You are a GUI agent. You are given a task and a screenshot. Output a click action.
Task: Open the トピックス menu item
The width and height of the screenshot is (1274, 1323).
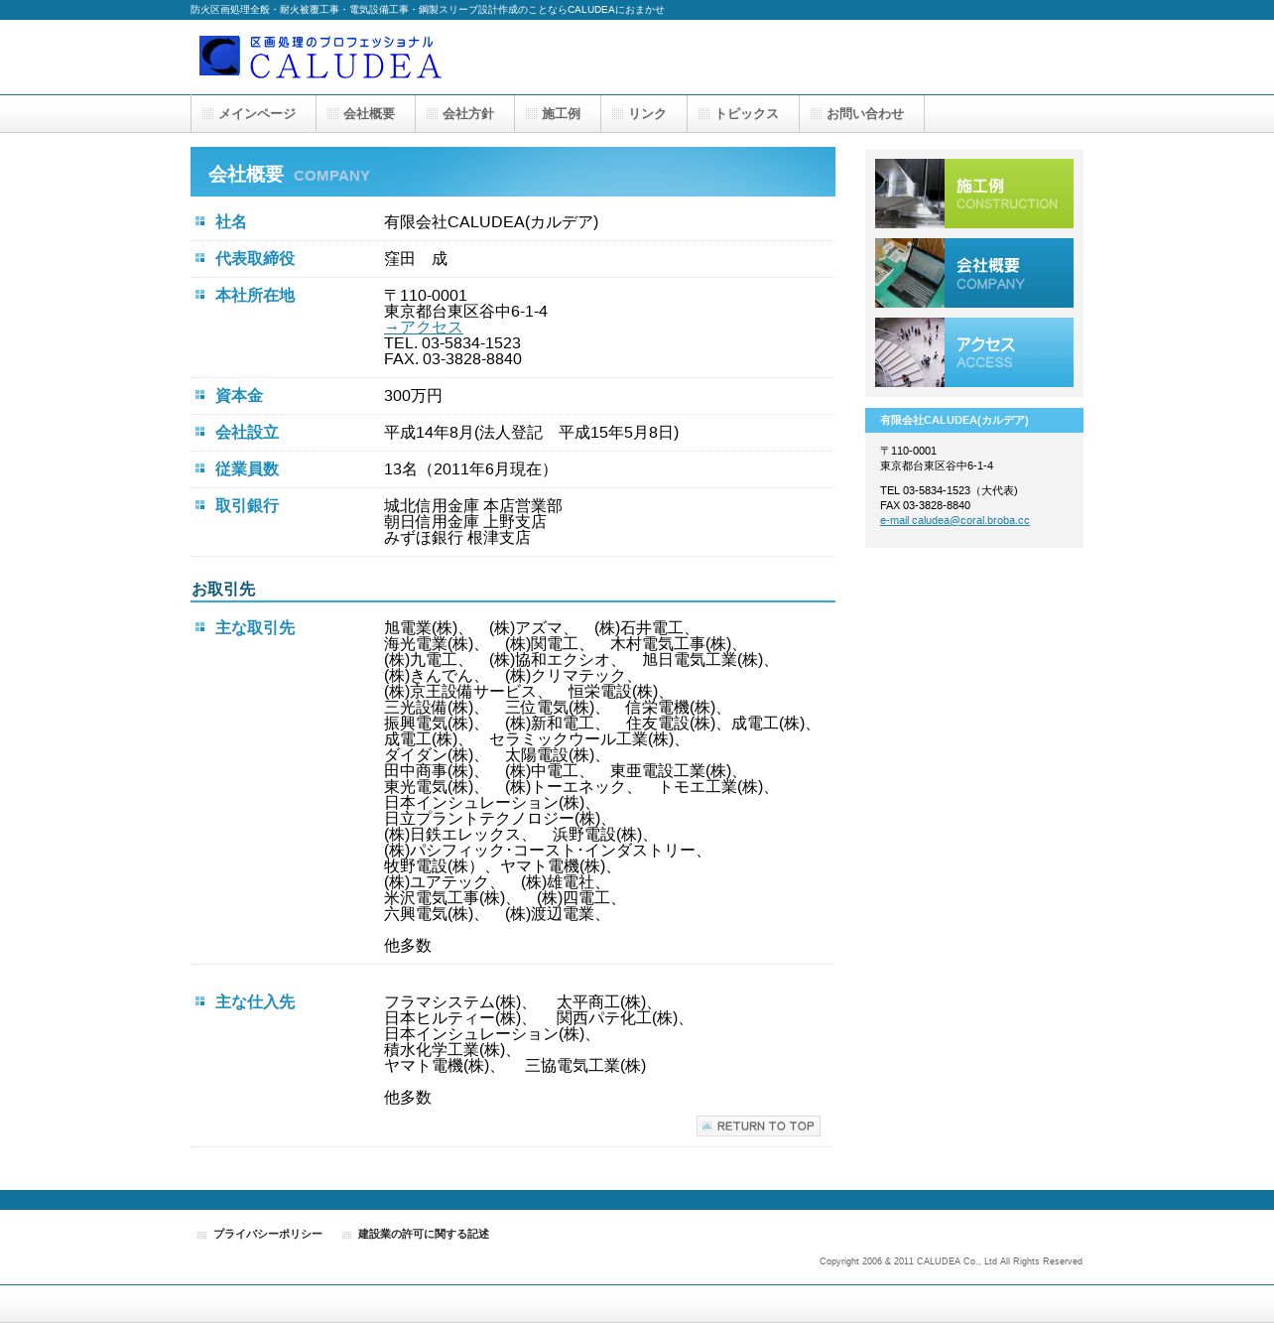[743, 114]
